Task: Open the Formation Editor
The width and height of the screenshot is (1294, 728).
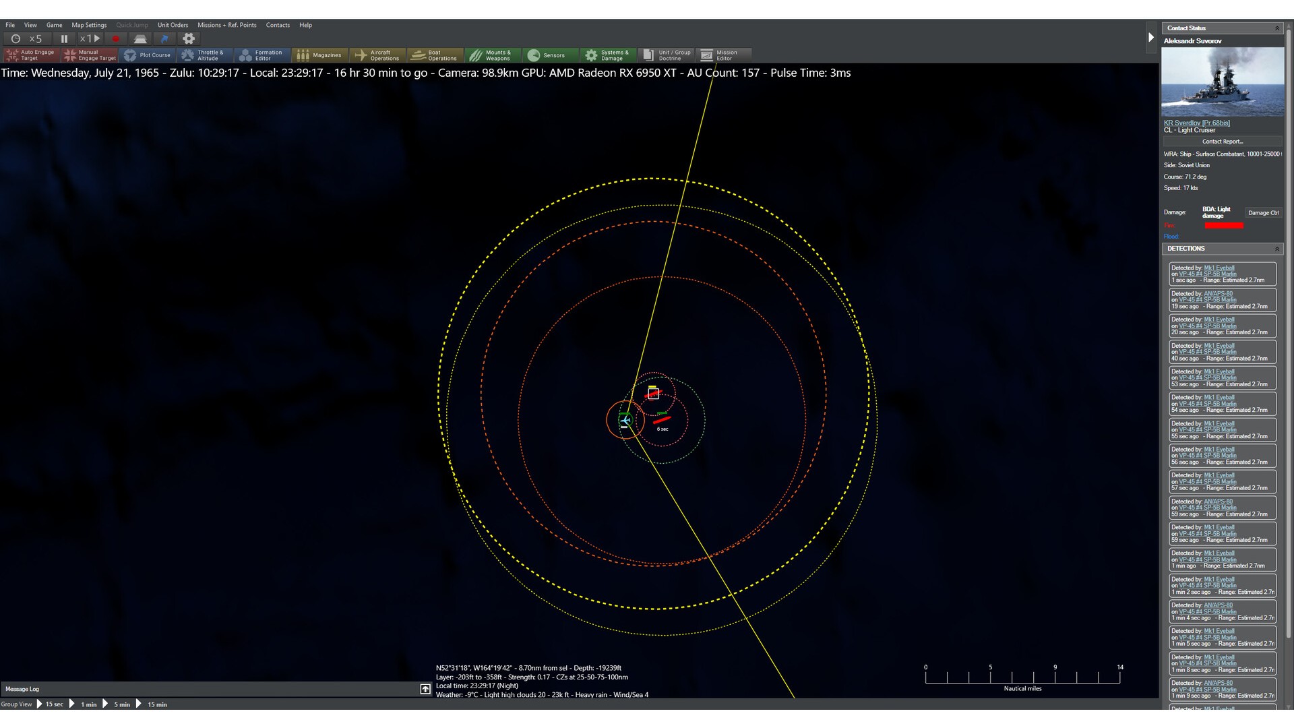Action: pyautogui.click(x=262, y=55)
